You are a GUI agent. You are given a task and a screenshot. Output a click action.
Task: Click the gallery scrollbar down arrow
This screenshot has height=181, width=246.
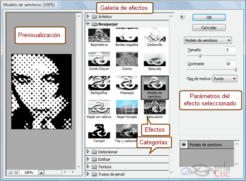pyautogui.click(x=171, y=172)
